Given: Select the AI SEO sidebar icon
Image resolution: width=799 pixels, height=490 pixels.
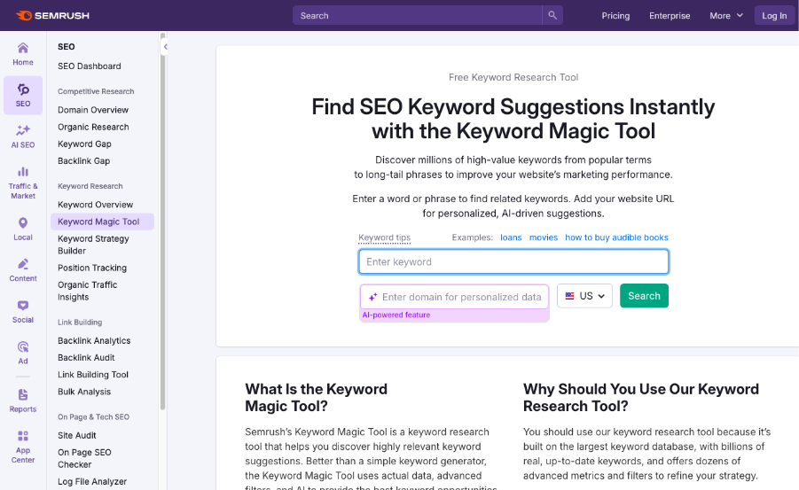Looking at the screenshot, I should pos(23,136).
